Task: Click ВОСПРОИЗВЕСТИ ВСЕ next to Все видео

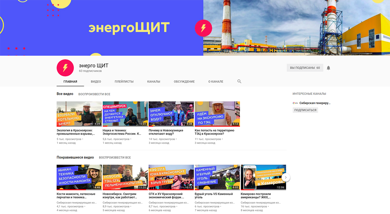Action: click(x=94, y=94)
